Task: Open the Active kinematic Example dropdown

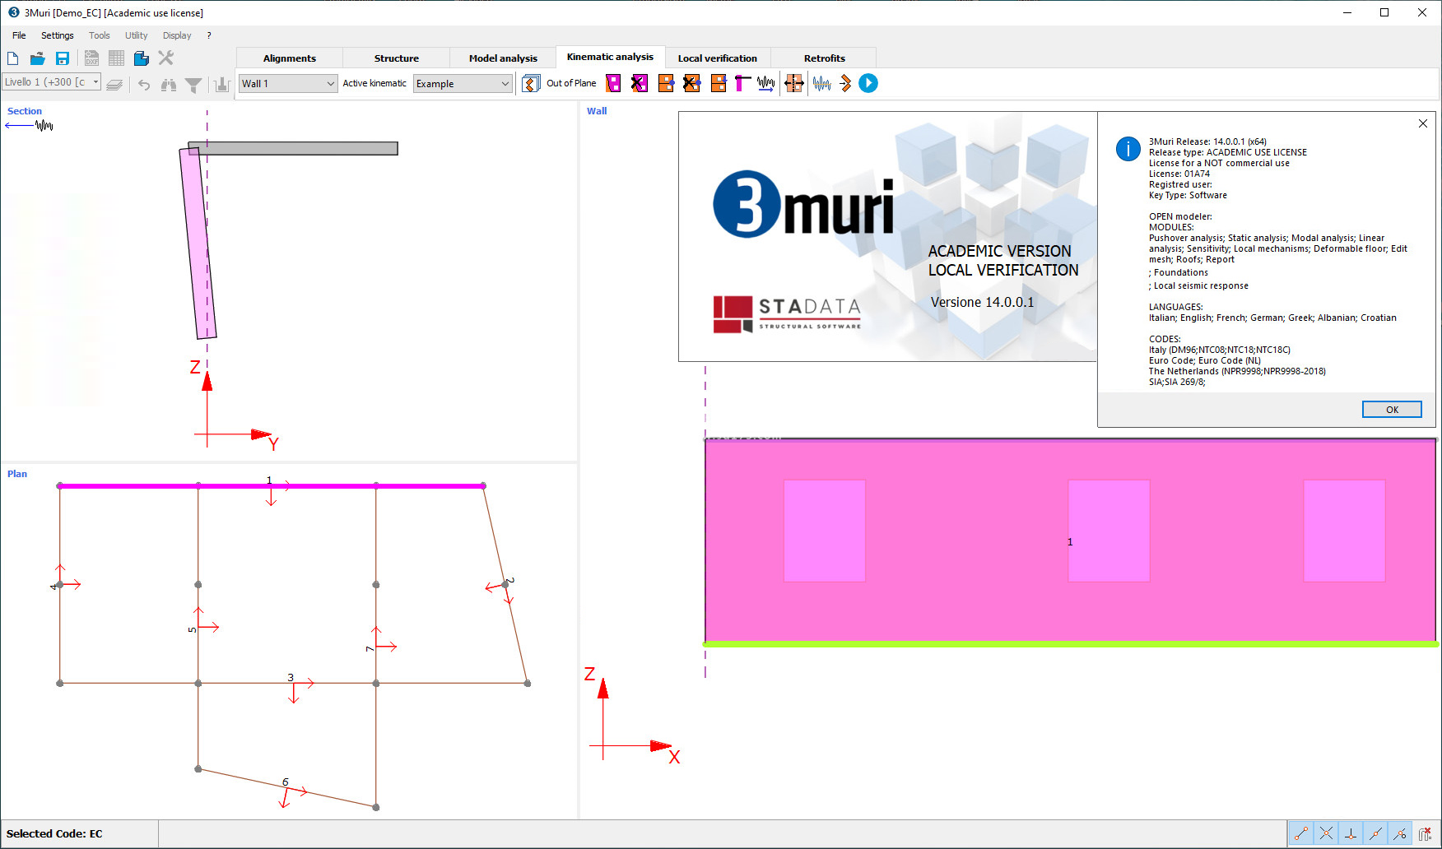Action: pyautogui.click(x=463, y=83)
